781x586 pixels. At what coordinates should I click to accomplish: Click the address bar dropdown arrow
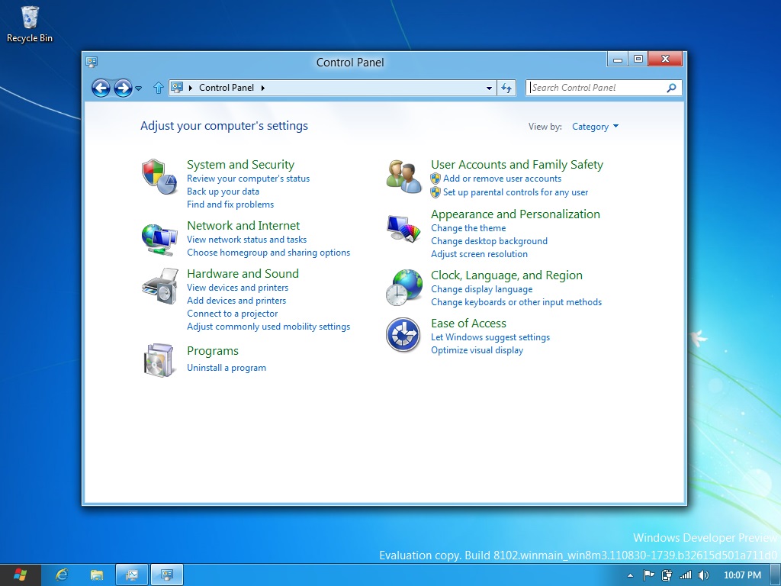489,88
